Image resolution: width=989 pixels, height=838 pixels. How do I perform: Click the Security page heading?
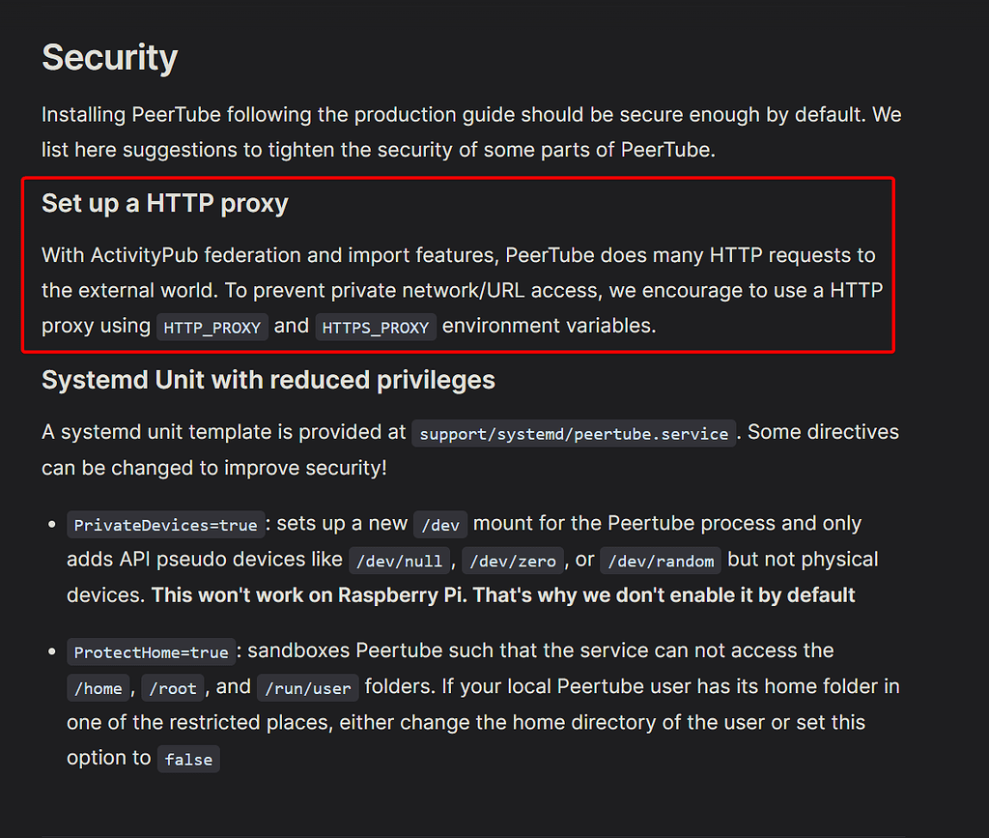[x=110, y=59]
